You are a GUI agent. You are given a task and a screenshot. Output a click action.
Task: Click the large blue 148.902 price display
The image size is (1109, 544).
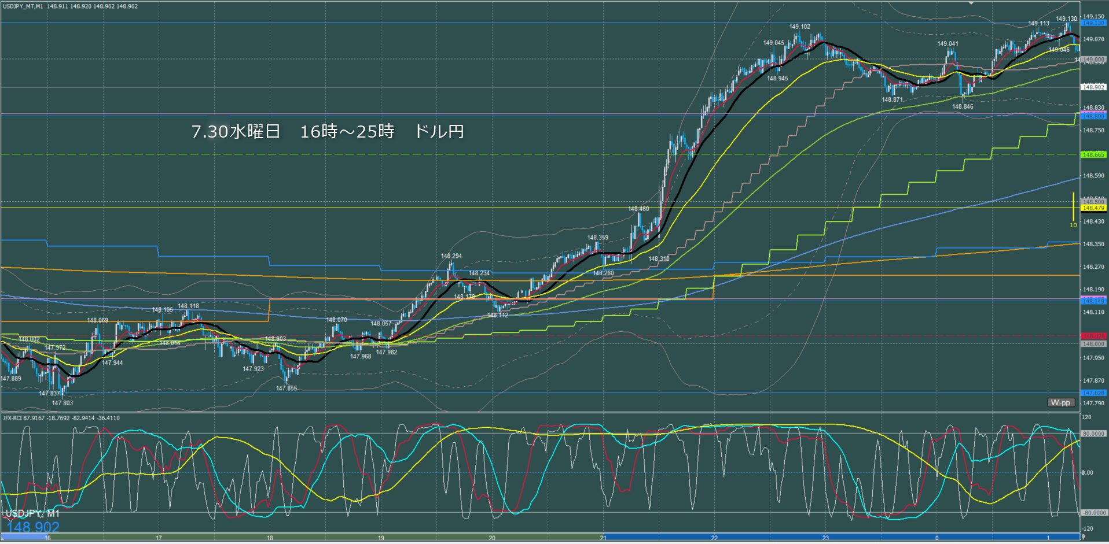coord(33,527)
